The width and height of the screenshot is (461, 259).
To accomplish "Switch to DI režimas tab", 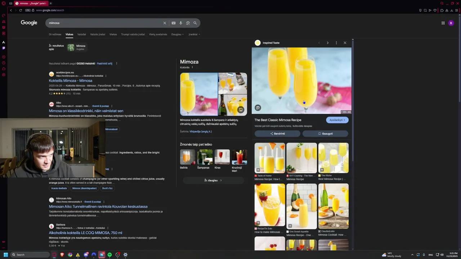I will (55, 35).
